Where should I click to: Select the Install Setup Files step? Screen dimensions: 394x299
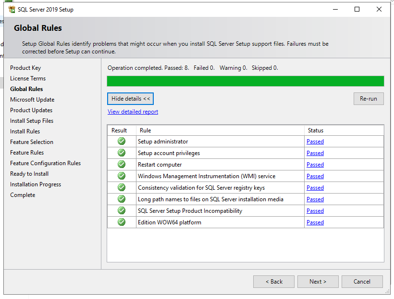(x=32, y=121)
